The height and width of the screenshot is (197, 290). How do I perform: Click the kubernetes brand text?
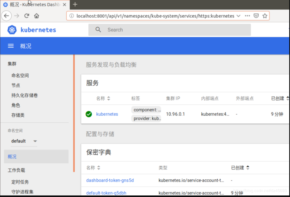[38, 30]
